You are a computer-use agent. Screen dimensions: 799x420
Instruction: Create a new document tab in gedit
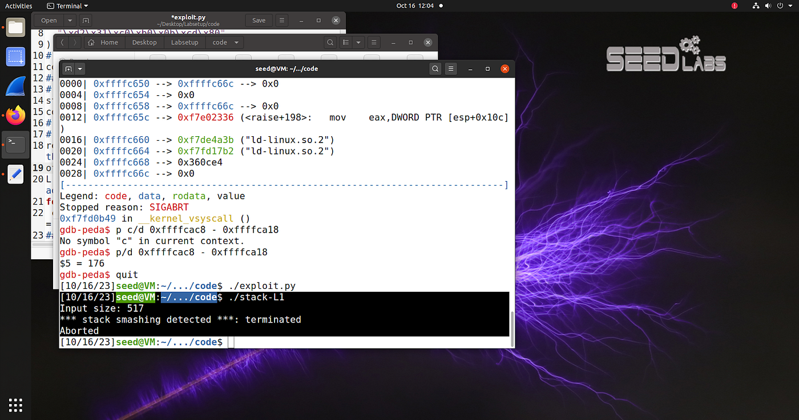click(86, 20)
